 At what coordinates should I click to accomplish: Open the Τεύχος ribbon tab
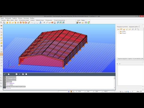[83, 20]
